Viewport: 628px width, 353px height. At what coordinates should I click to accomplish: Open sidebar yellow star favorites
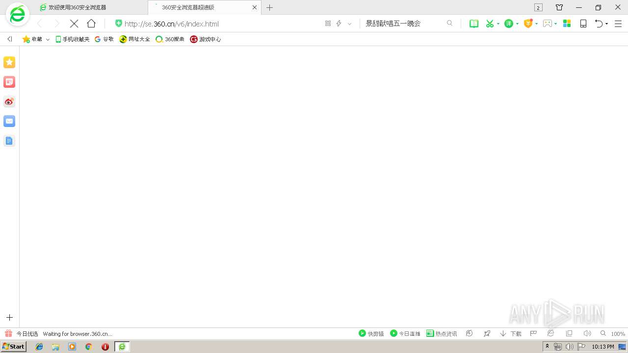9,62
